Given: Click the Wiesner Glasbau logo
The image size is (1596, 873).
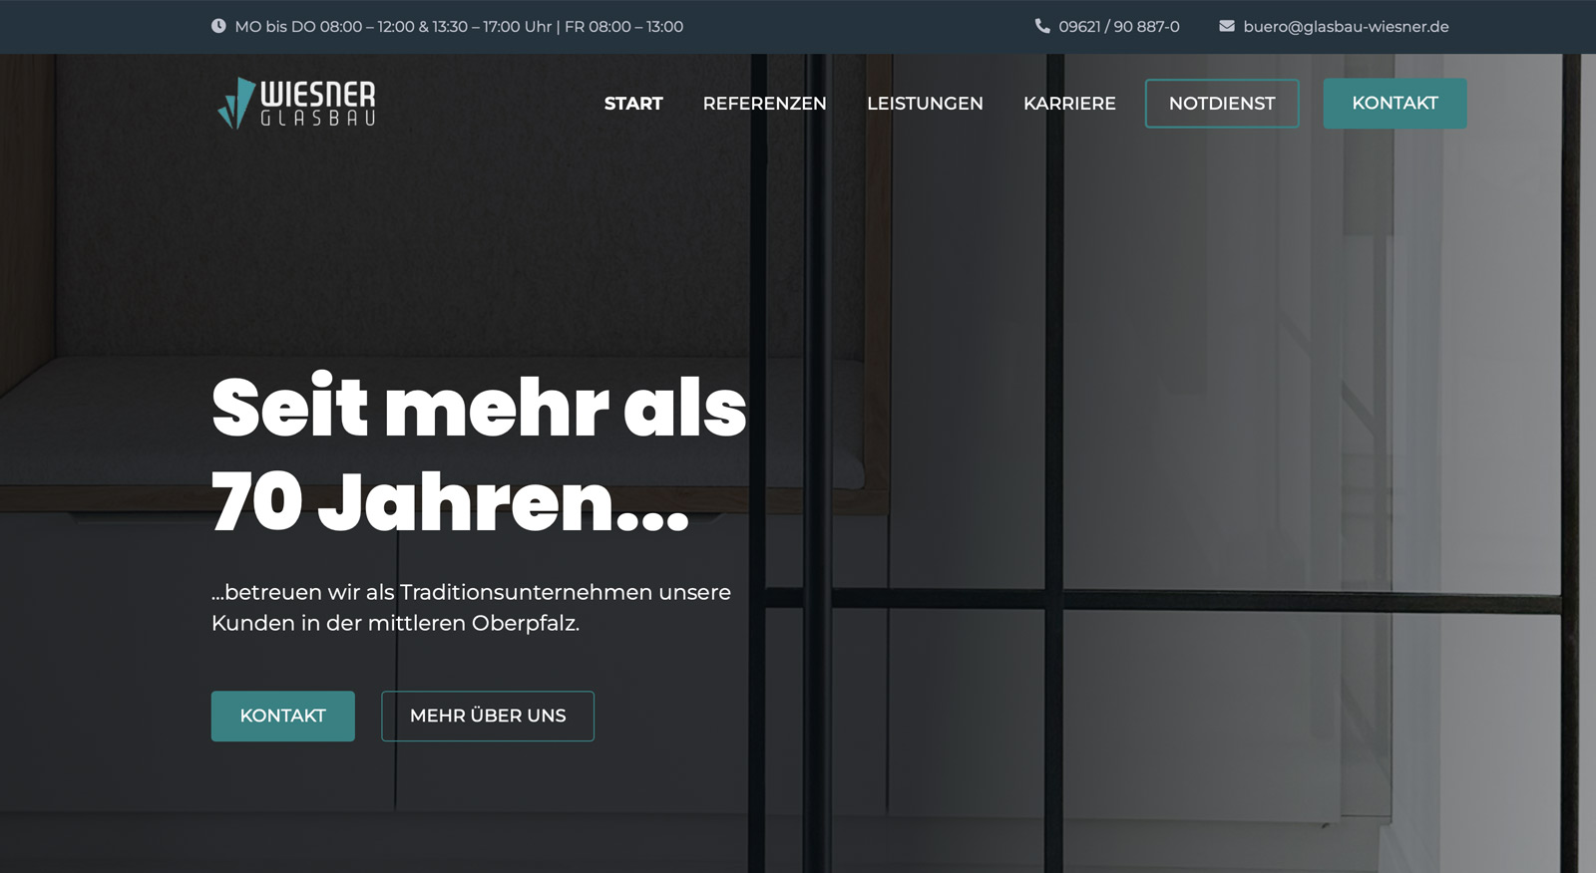Looking at the screenshot, I should (296, 104).
